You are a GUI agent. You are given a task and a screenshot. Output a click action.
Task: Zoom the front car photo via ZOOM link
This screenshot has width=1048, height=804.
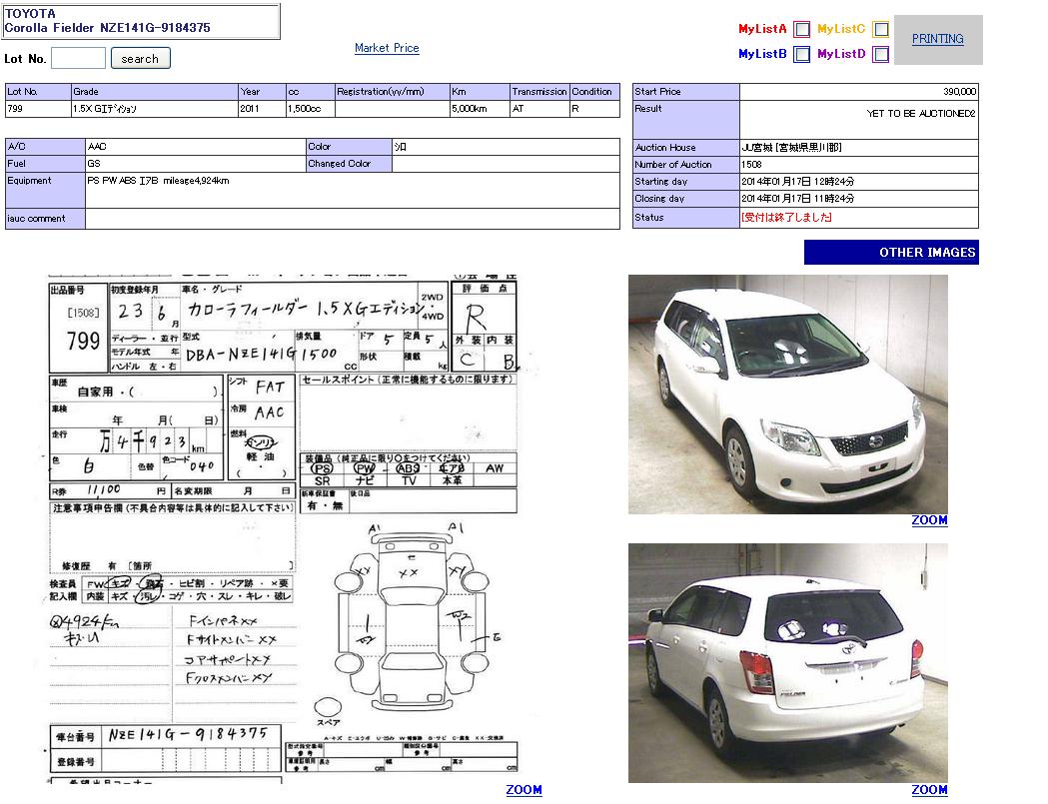pos(929,520)
